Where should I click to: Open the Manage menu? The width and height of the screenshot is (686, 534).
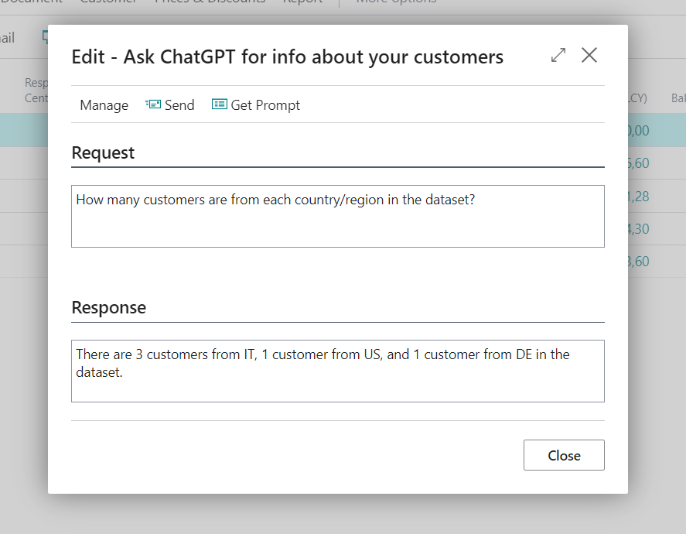[x=104, y=105]
